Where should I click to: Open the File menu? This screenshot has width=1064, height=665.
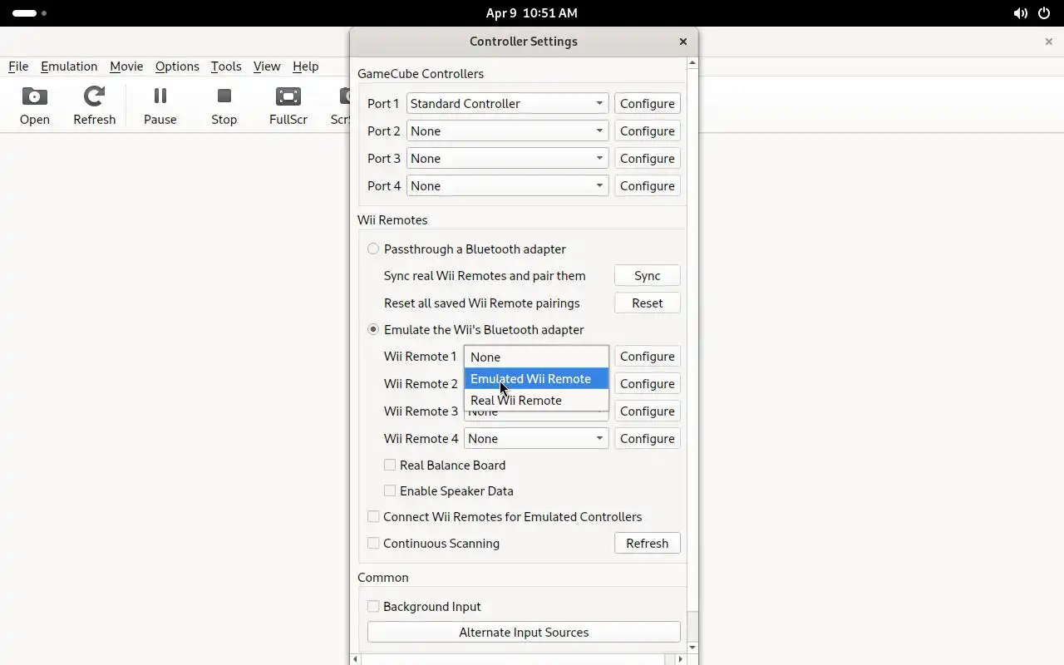coord(18,66)
